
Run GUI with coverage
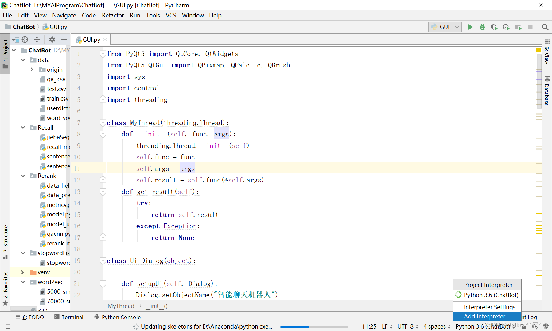[x=494, y=27]
